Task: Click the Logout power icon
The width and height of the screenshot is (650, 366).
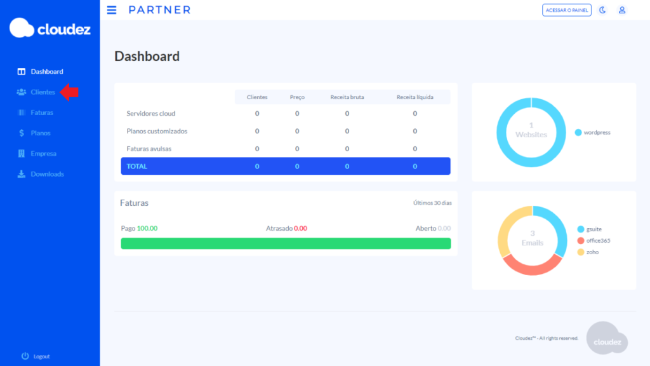Action: tap(25, 356)
